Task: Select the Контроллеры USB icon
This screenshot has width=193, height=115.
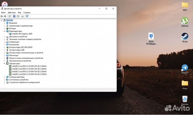Action: pos(7,50)
